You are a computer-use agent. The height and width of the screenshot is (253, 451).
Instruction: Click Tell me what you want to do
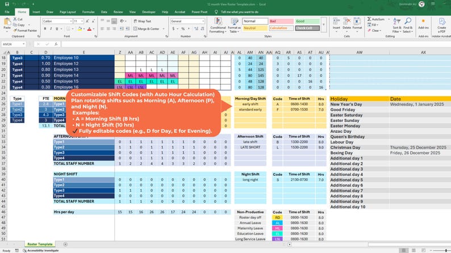[x=240, y=12]
